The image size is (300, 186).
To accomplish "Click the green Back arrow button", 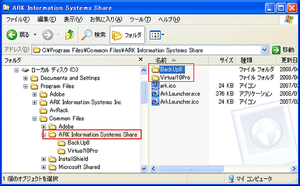I will pyautogui.click(x=11, y=35).
